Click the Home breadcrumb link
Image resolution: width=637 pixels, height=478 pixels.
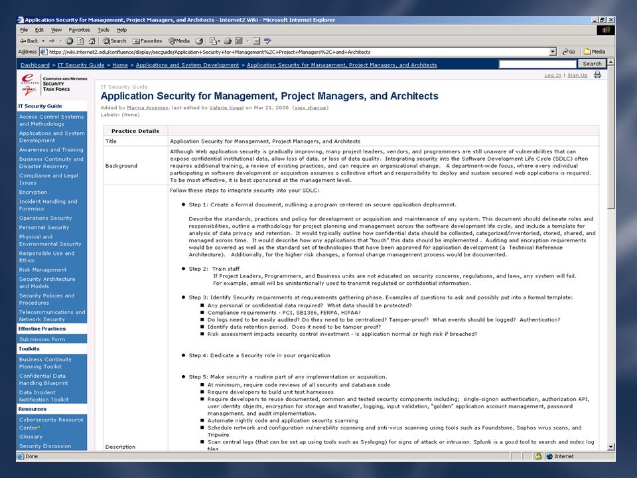(x=120, y=64)
